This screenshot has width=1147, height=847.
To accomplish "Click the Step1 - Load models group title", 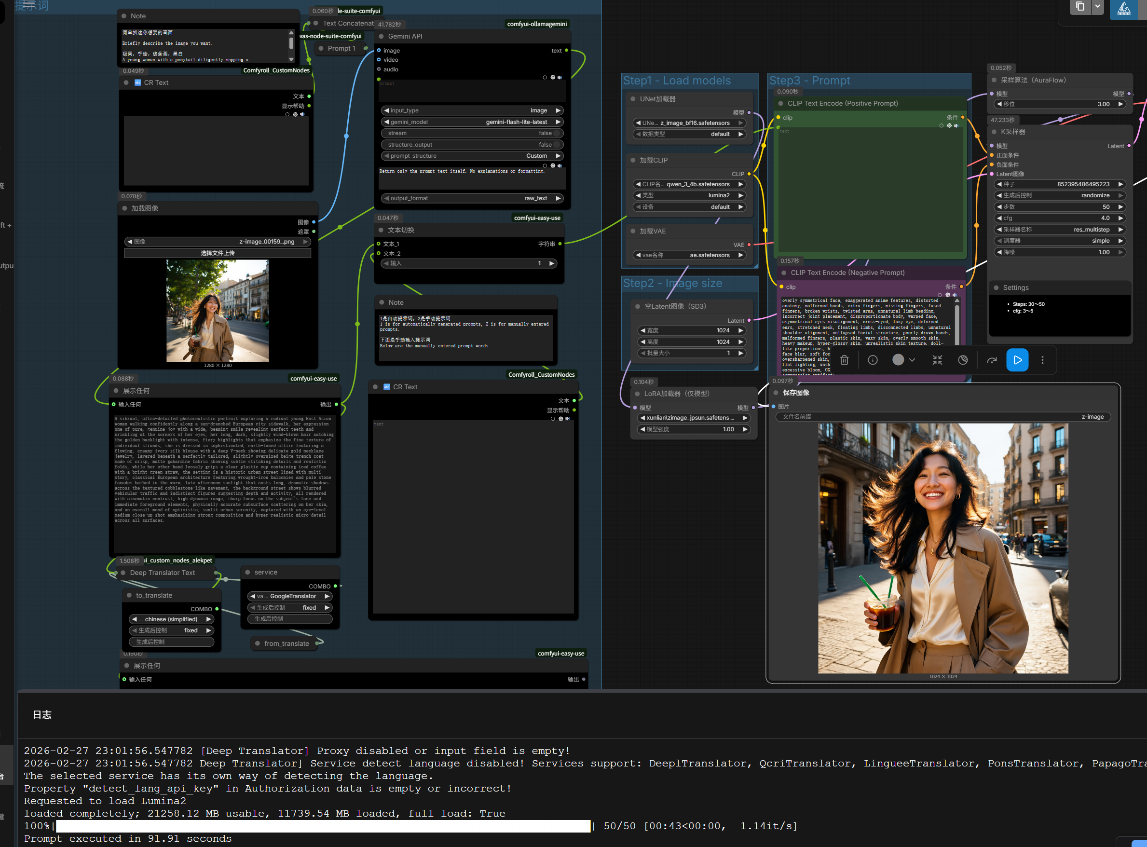I will pos(676,81).
